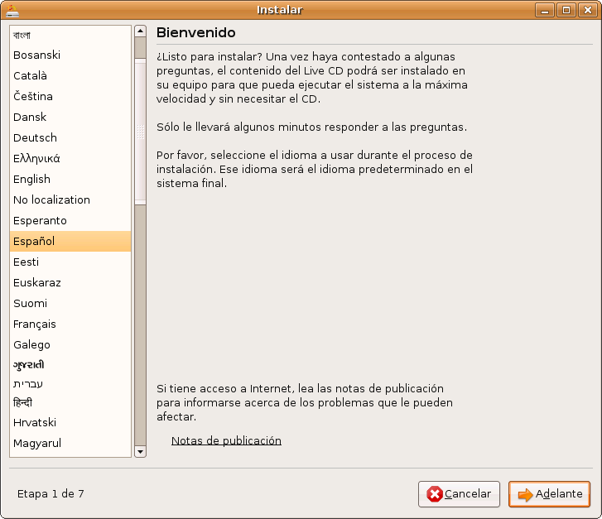The width and height of the screenshot is (602, 519).
Task: Select Hrvatski language
Action: 70,423
